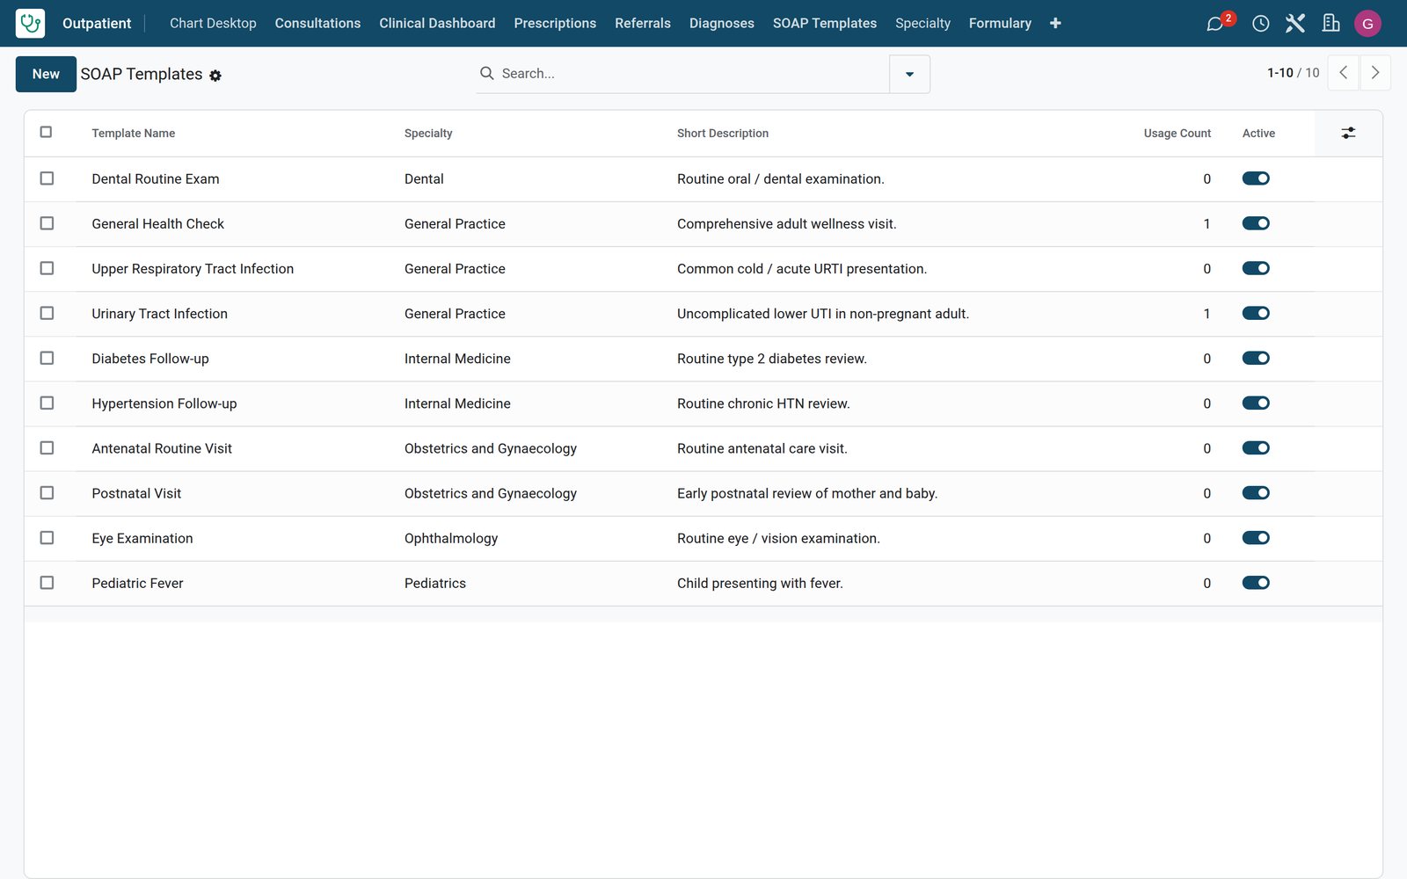1407x879 pixels.
Task: Open the user avatar G menu
Action: [x=1367, y=24]
